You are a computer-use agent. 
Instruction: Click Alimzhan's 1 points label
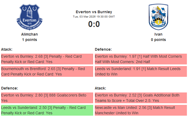pos(30,40)
